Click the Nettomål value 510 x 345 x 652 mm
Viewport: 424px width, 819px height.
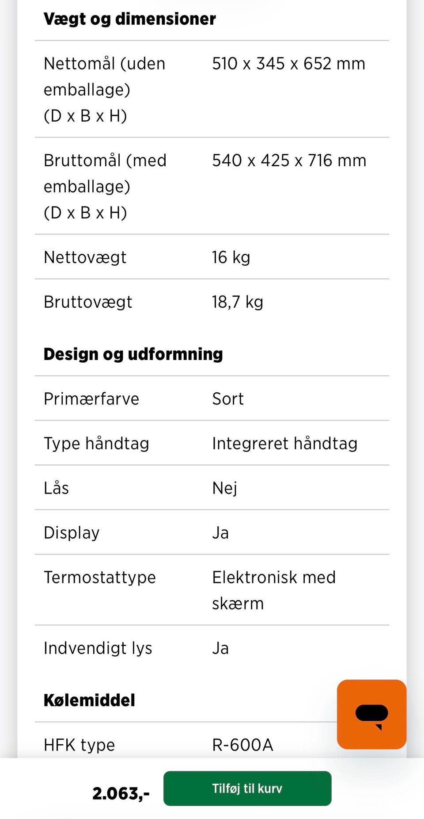click(x=288, y=64)
